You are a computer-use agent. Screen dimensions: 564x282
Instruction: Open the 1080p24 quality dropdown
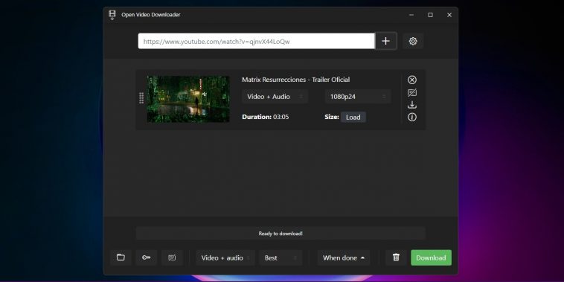coord(358,97)
